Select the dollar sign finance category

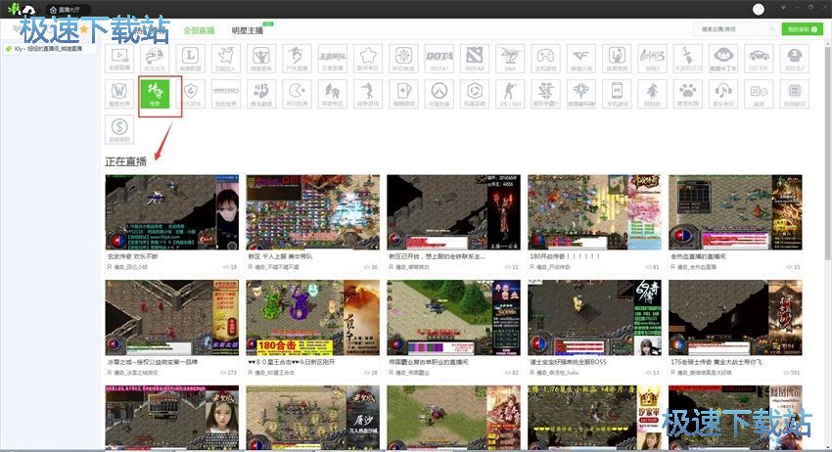tap(119, 129)
